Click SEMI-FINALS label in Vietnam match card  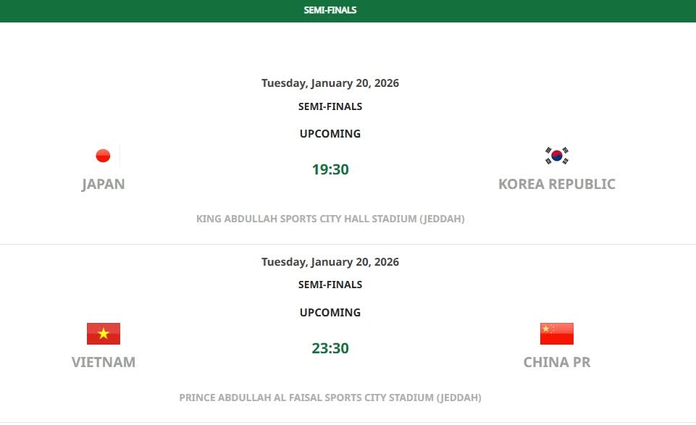click(x=330, y=285)
